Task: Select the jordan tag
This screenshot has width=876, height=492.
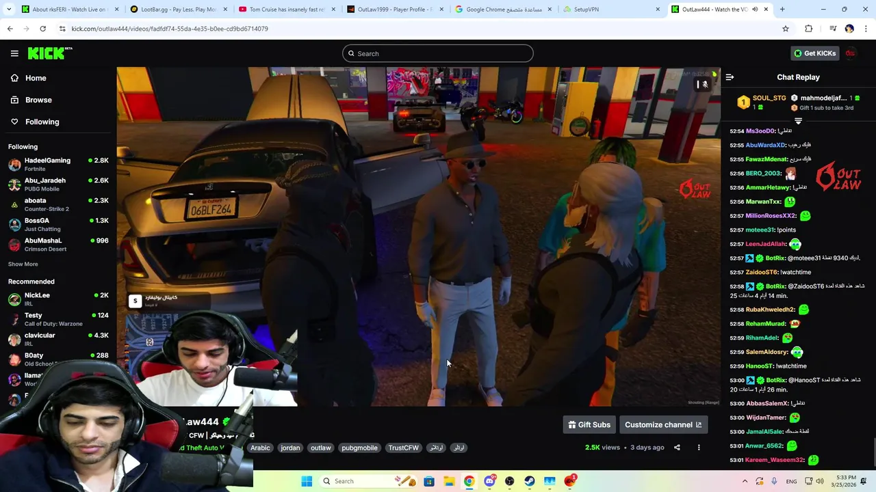Action: point(290,448)
